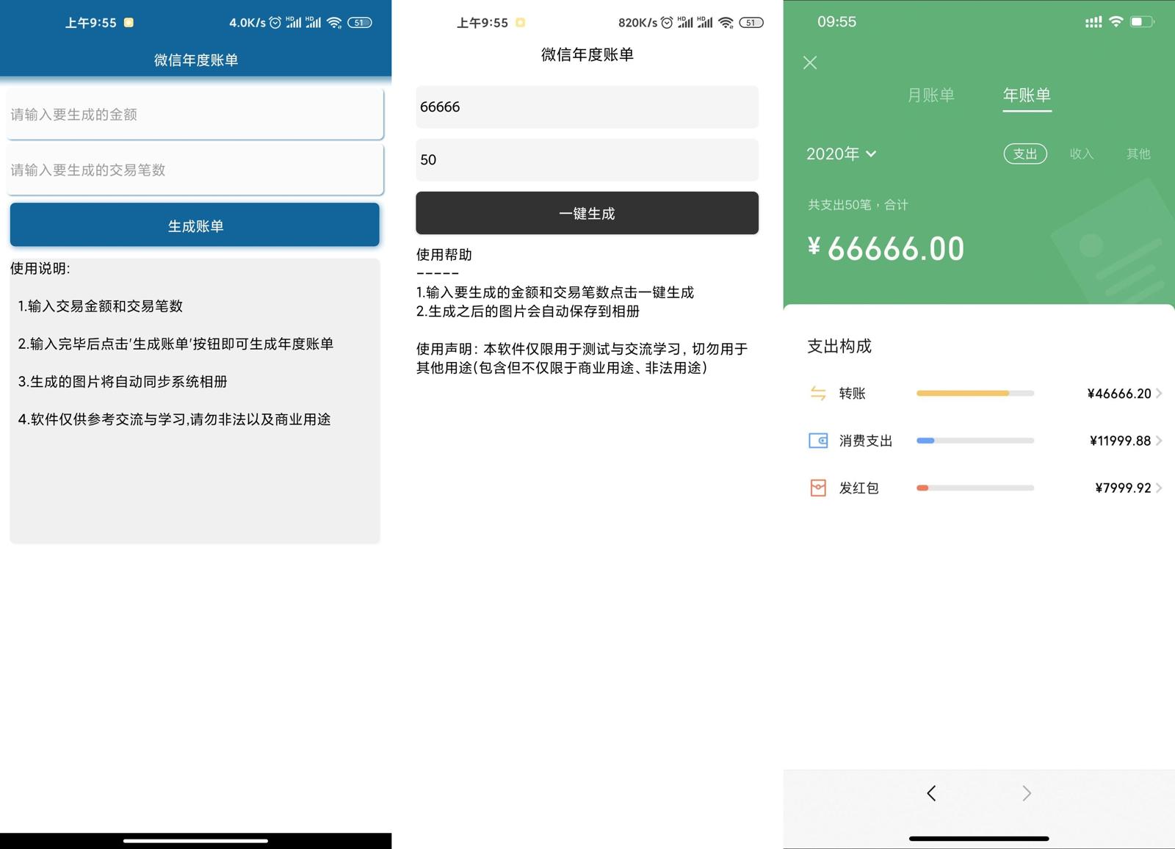
Task: Open the 2020年 year dropdown
Action: click(841, 153)
